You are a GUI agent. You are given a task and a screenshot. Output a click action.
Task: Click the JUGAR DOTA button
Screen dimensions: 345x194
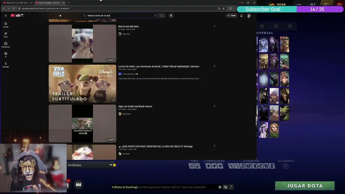tap(305, 186)
